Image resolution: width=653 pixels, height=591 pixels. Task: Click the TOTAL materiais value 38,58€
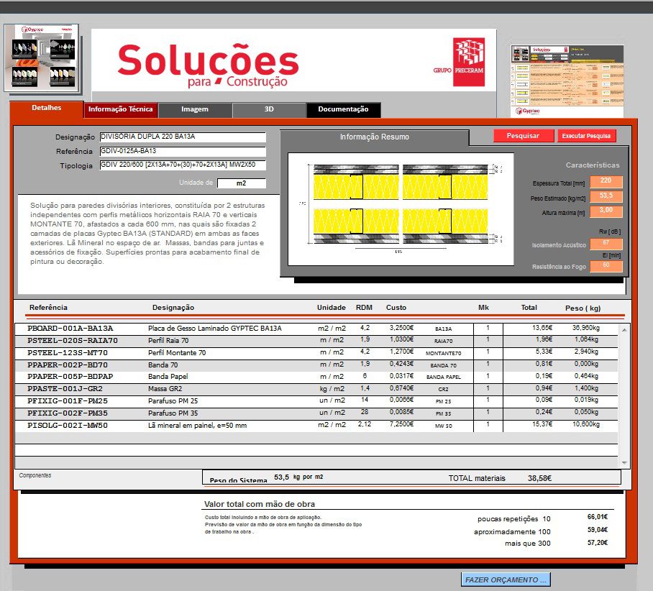pyautogui.click(x=539, y=479)
